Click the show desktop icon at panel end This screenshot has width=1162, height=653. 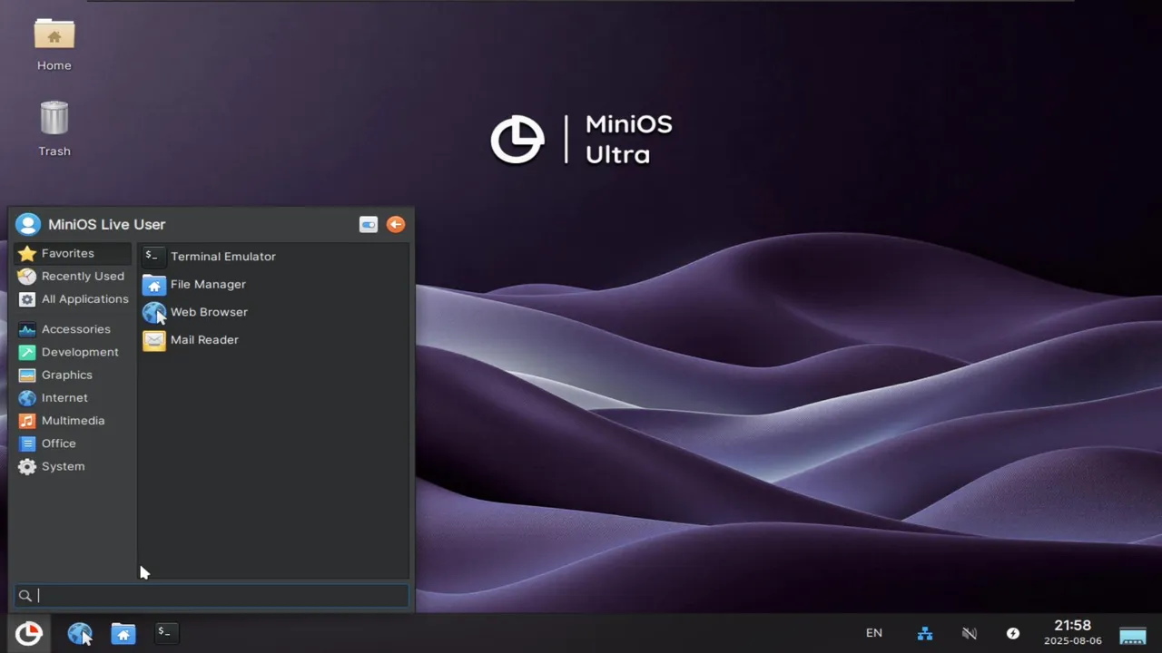1133,634
